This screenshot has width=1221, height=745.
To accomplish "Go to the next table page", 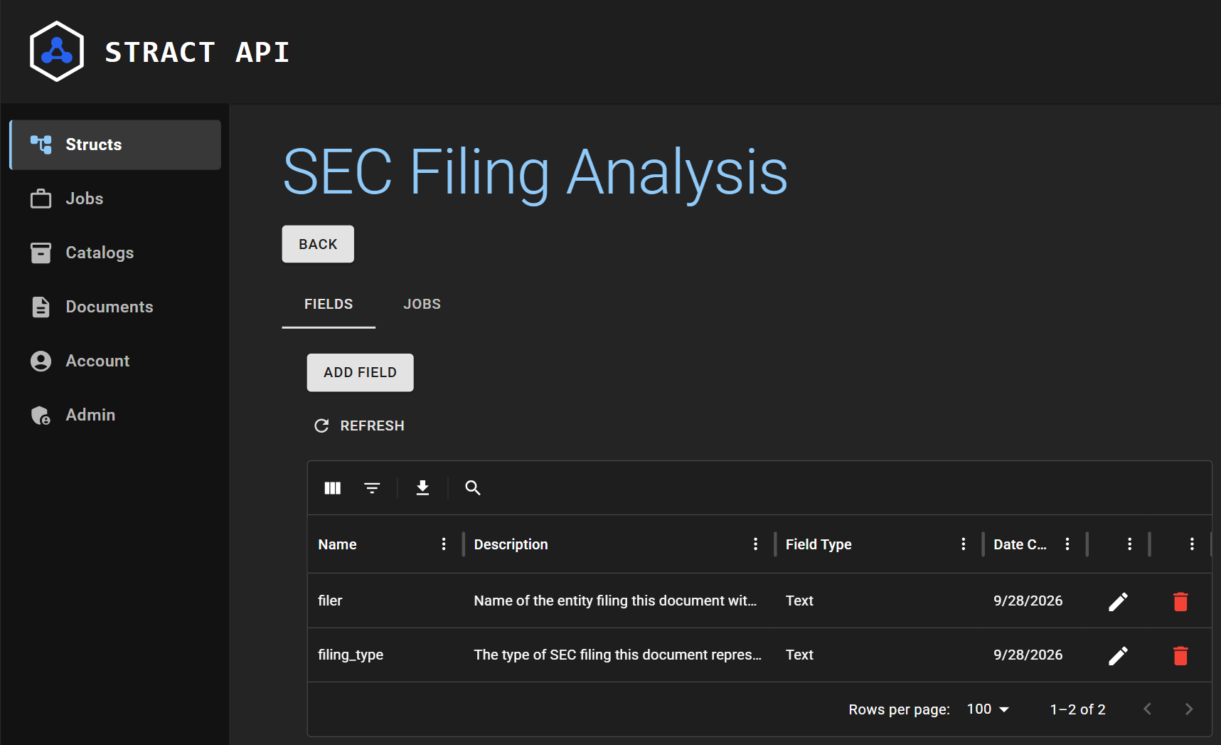I will pos(1189,709).
